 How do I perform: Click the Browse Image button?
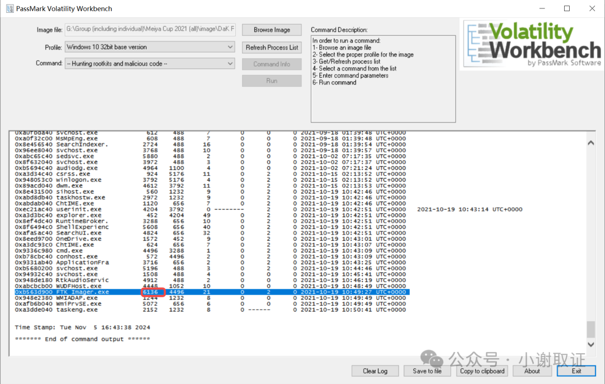pyautogui.click(x=272, y=30)
